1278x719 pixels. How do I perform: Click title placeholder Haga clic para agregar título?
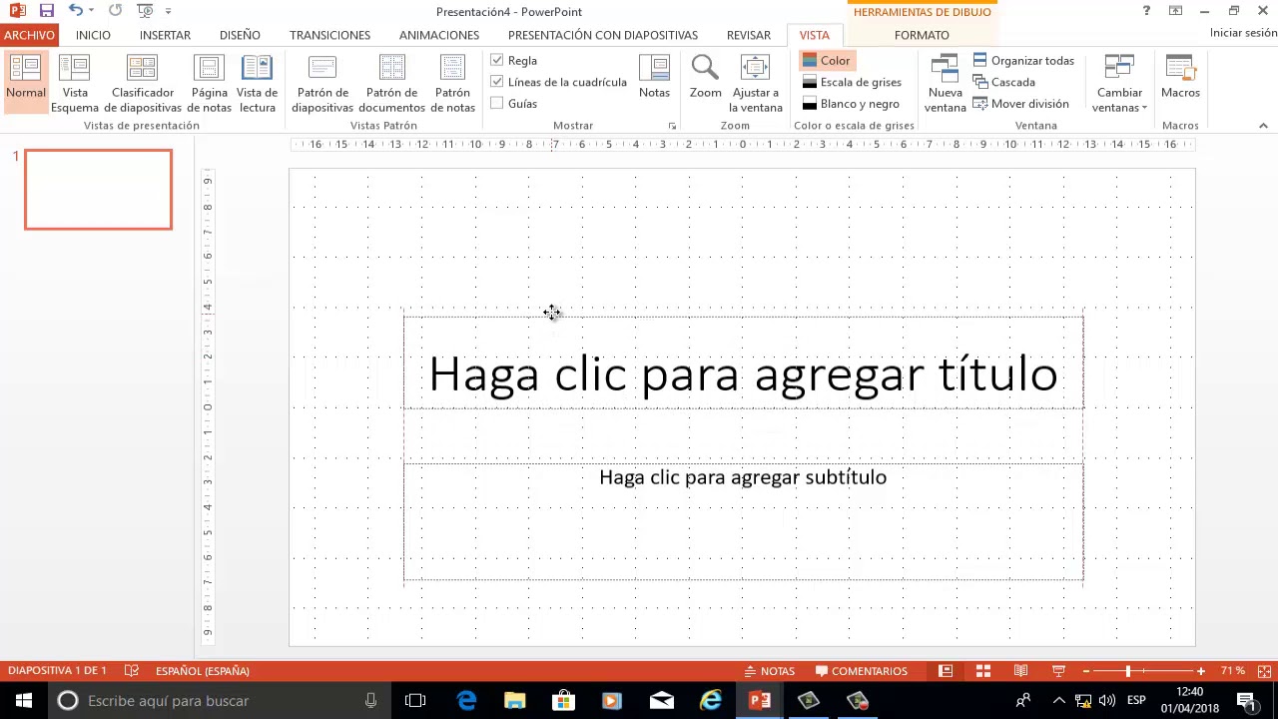point(743,373)
